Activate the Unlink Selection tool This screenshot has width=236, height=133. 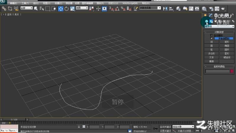point(10,9)
